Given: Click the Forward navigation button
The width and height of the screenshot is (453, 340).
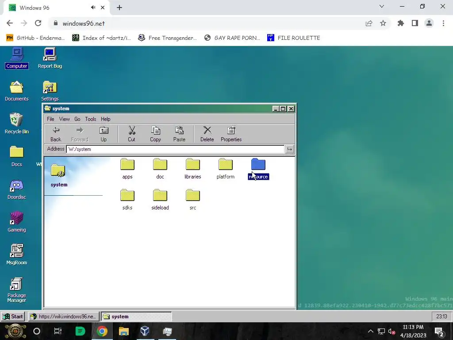Looking at the screenshot, I should click(80, 134).
